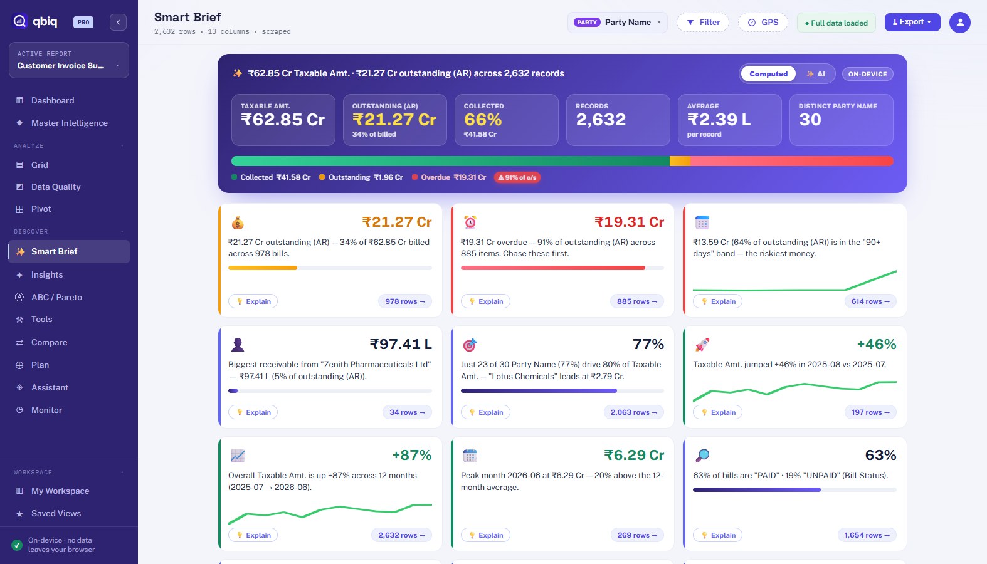Click the person icon on ₹97.41 L card
The height and width of the screenshot is (564, 987).
(238, 345)
